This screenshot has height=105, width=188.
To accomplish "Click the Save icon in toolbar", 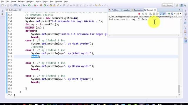I will pyautogui.click(x=8, y=5).
